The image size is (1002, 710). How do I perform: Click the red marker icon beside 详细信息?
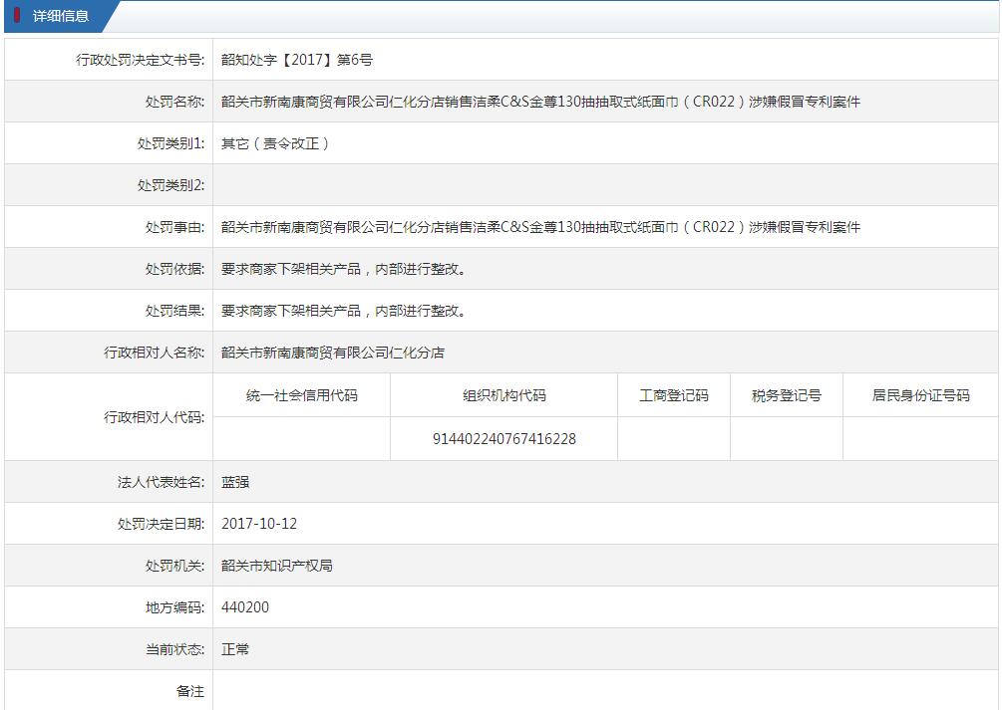[x=18, y=16]
